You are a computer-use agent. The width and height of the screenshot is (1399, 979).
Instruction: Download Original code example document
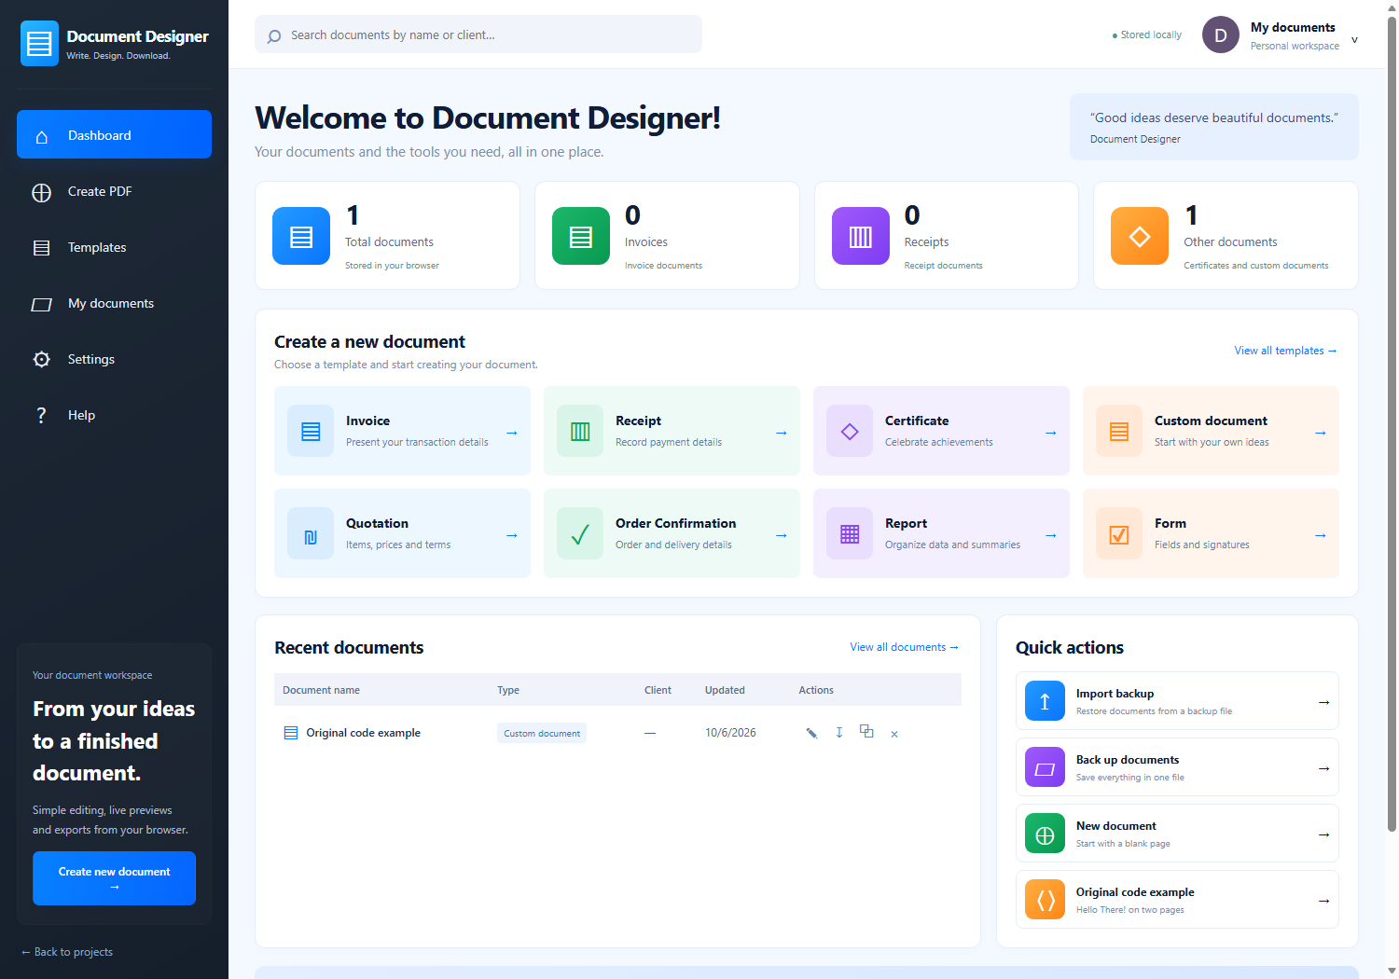click(x=839, y=733)
